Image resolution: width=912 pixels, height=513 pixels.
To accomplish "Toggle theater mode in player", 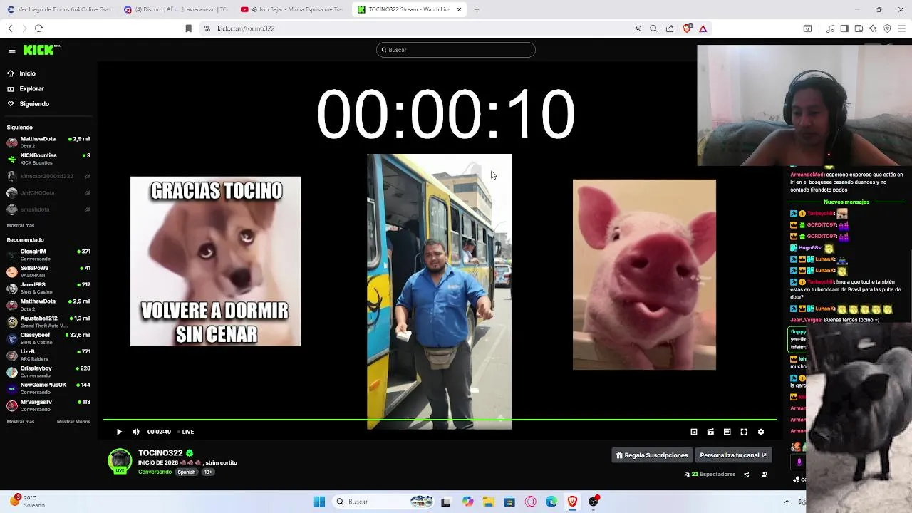I will pos(727,432).
